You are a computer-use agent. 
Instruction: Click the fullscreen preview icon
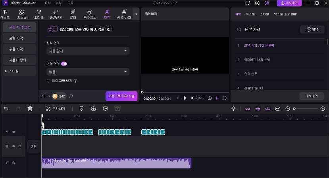225,98
